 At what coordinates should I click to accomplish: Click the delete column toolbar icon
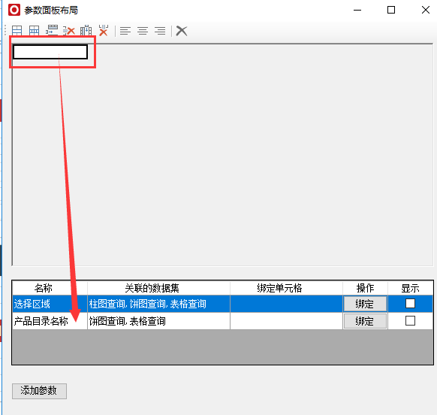pos(104,30)
